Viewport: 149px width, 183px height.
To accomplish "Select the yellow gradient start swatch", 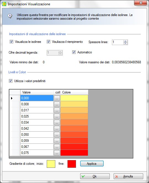I will pyautogui.click(x=51, y=164).
